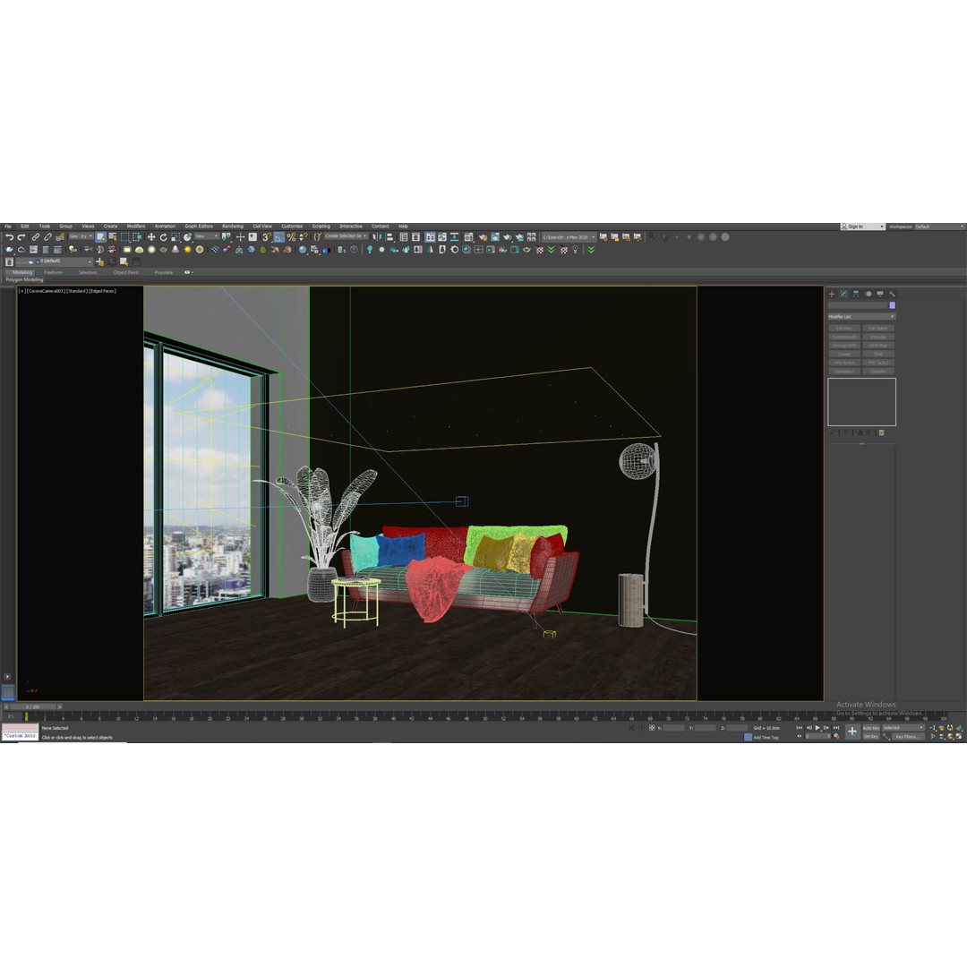Switch to the Populate ribbon tab

coord(164,272)
